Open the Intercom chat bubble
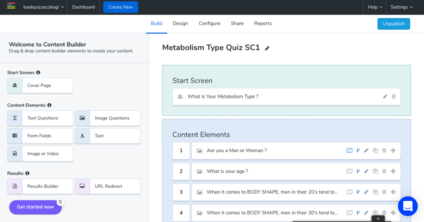Screen dimensions: 424x222 pyautogui.click(x=407, y=206)
